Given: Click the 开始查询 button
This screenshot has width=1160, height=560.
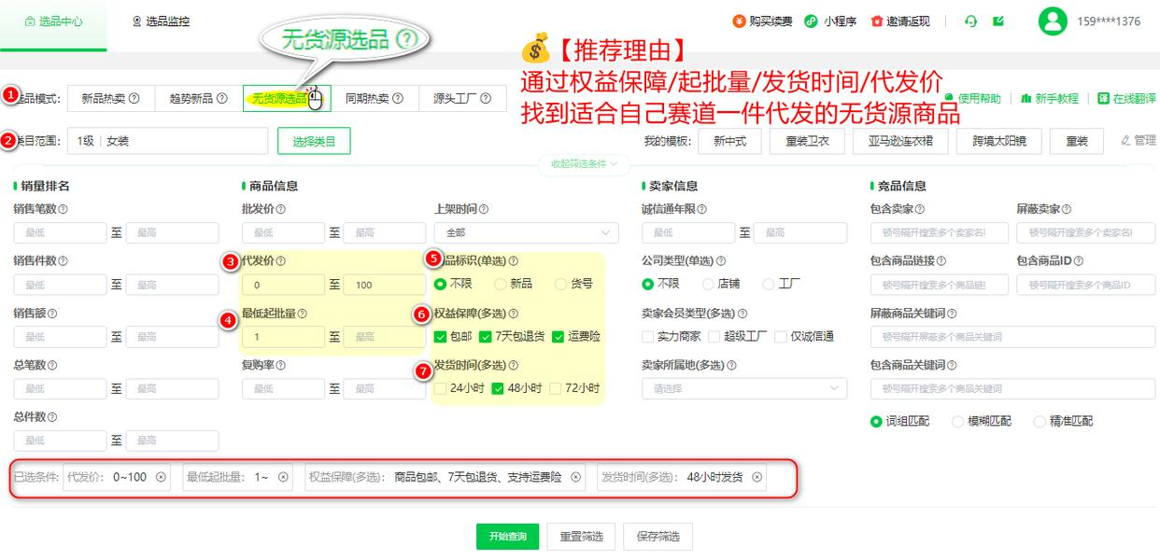Looking at the screenshot, I should pos(507,537).
